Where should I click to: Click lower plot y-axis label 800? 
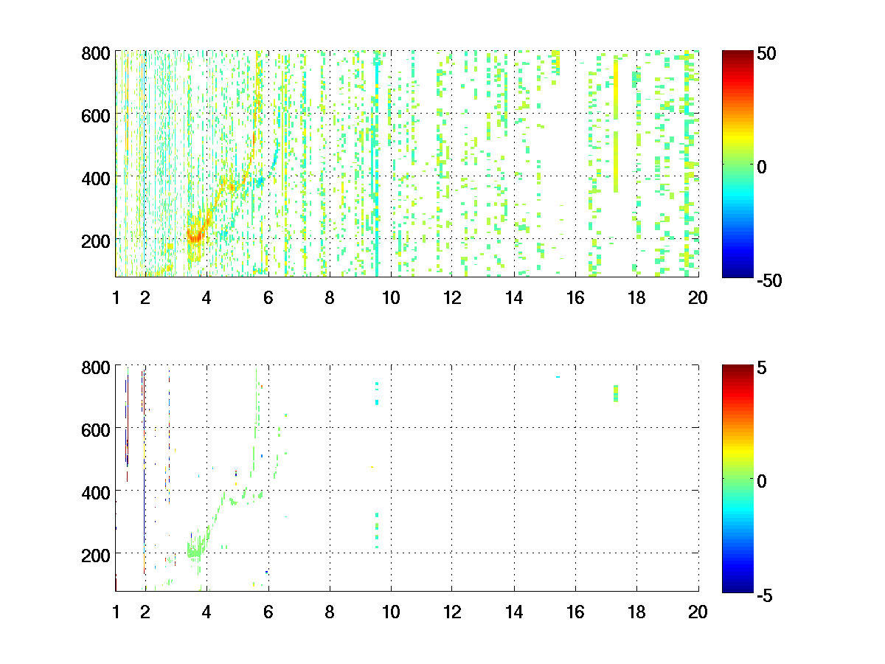point(97,367)
